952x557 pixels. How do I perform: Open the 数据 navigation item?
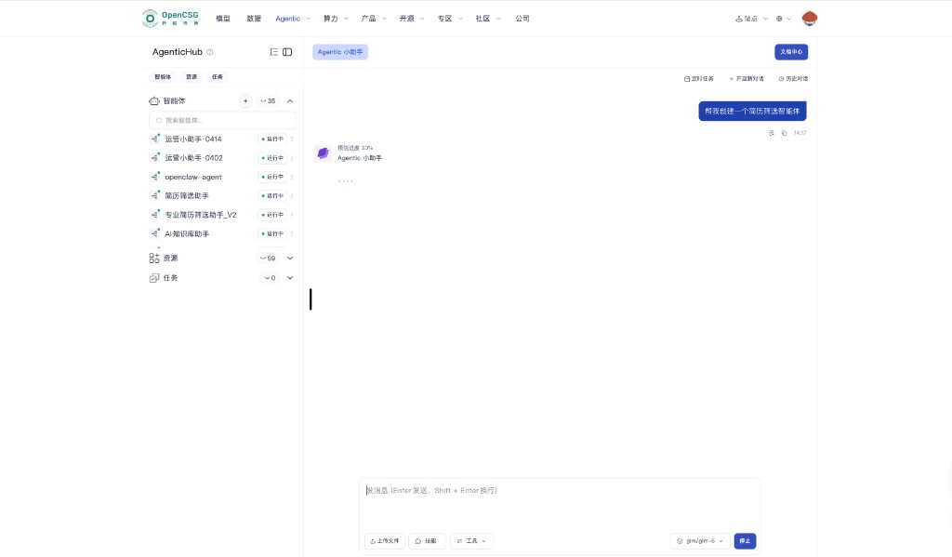click(x=254, y=19)
